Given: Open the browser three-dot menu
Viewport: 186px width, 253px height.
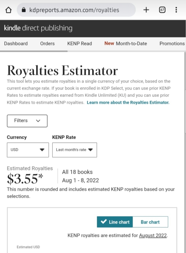Looking at the screenshot, I should [176, 10].
